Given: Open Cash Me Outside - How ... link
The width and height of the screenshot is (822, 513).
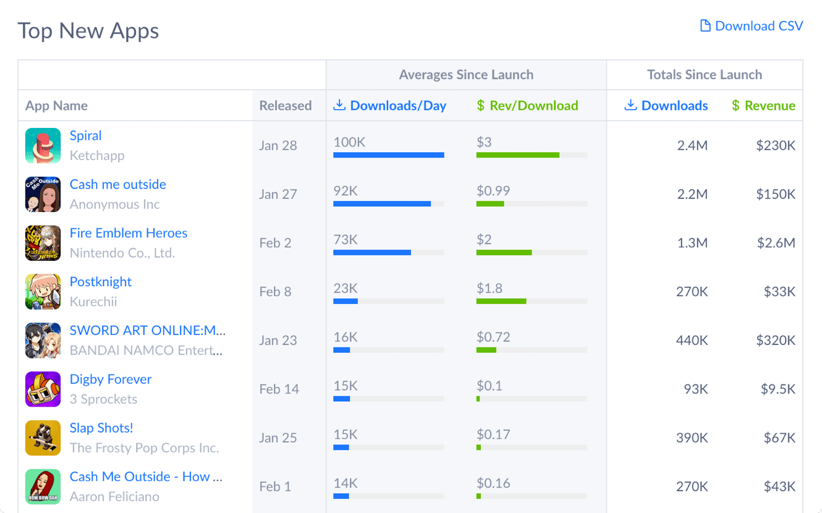Looking at the screenshot, I should pos(146,477).
